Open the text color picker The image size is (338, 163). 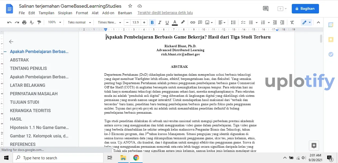[x=175, y=22]
